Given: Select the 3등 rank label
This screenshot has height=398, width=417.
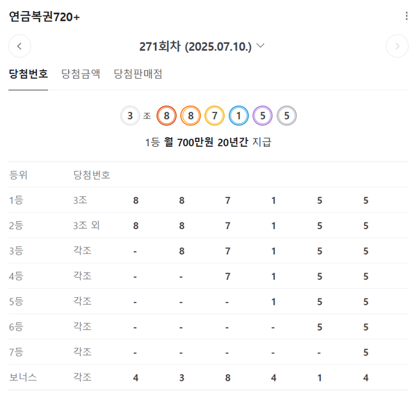Looking at the screenshot, I should (x=16, y=250).
